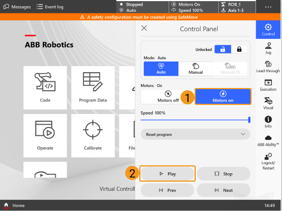Open the Event log
The height and width of the screenshot is (211, 282).
[x=50, y=7]
